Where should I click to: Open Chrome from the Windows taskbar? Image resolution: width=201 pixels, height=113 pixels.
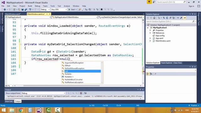tap(21, 110)
